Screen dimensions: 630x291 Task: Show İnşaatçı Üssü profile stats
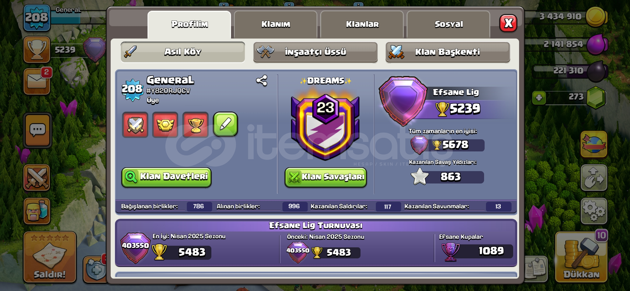tap(315, 52)
